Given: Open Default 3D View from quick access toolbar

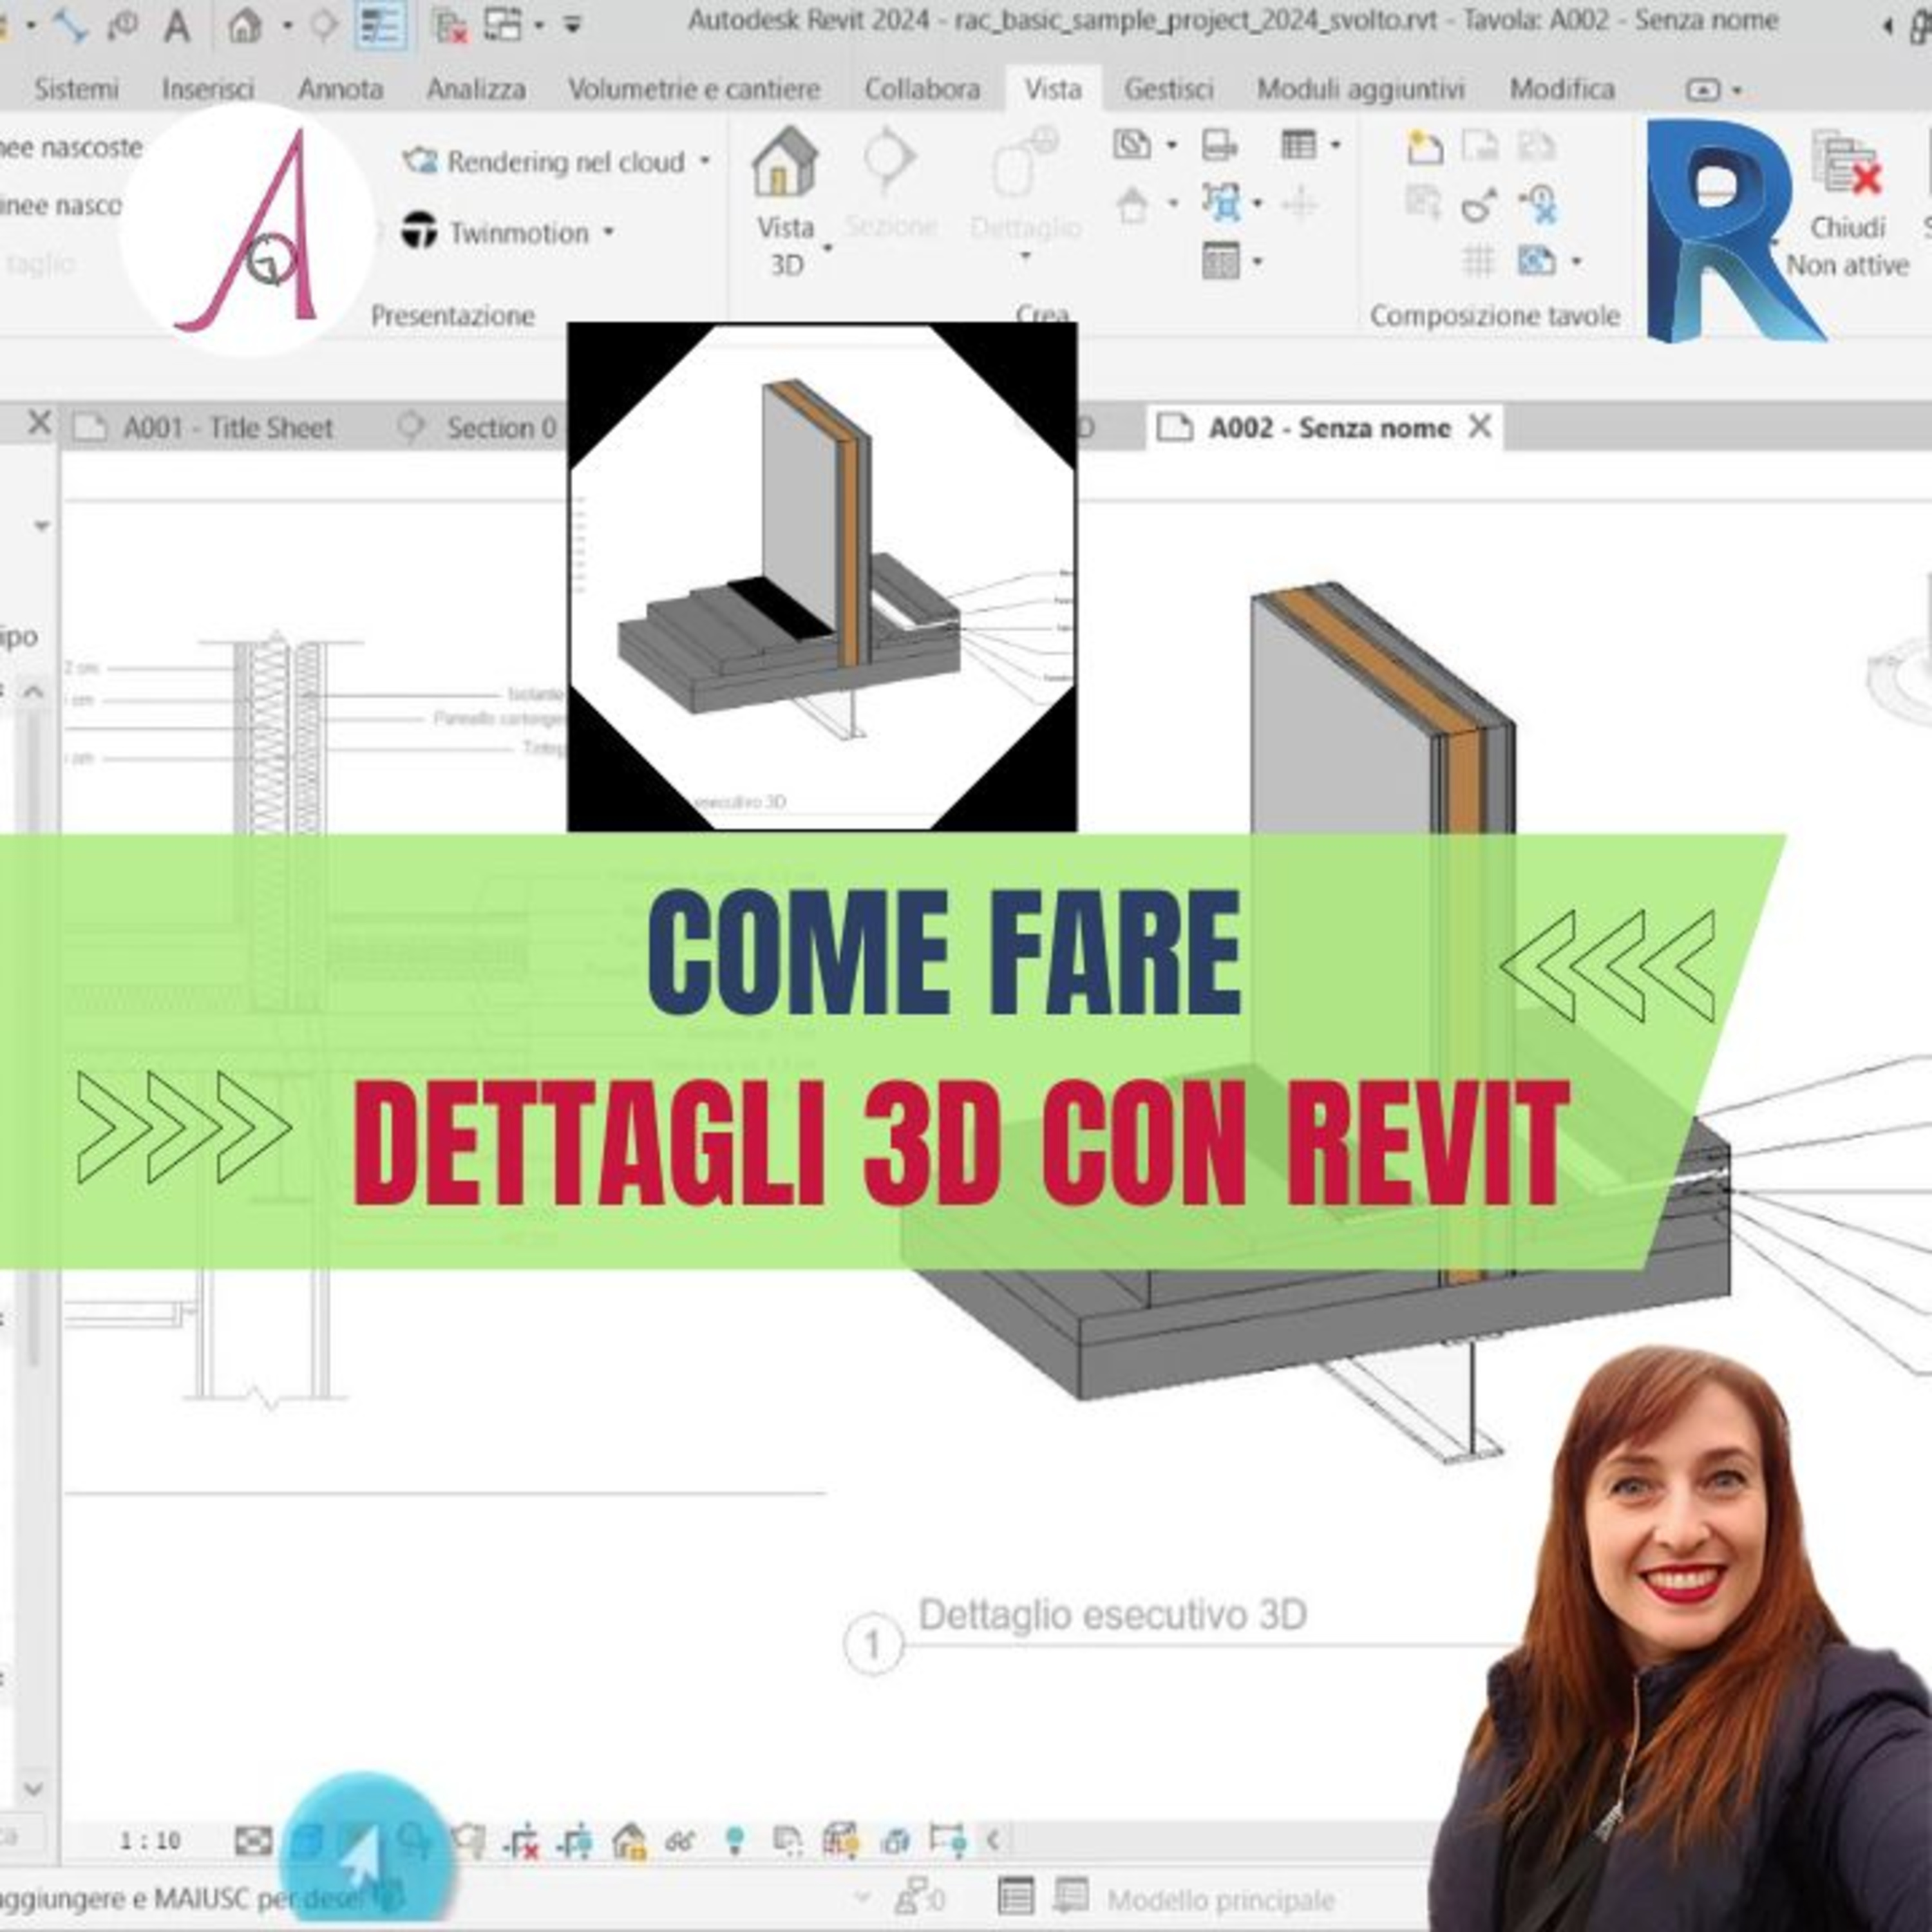Looking at the screenshot, I should (x=245, y=25).
